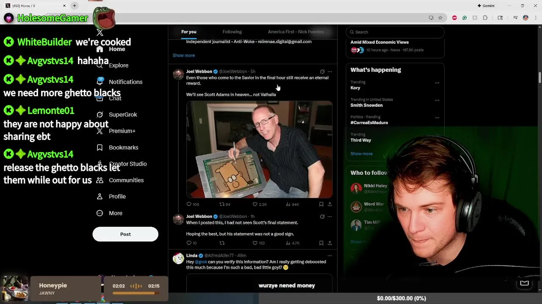The image size is (542, 304).
Task: Open the Scott Adams Dilbert photo
Action: 259,149
